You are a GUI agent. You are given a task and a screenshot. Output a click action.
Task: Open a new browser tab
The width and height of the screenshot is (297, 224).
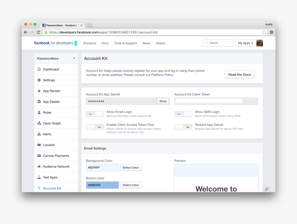coord(89,25)
